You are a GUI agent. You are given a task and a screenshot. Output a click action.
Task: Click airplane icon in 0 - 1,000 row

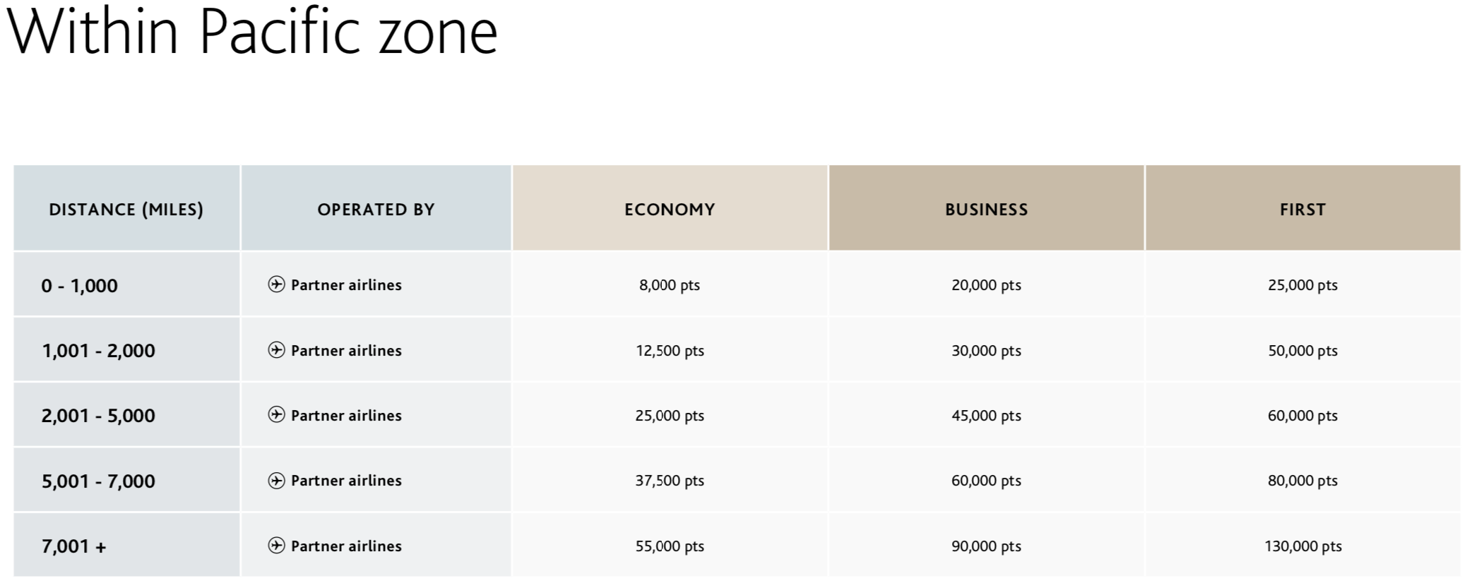(276, 284)
